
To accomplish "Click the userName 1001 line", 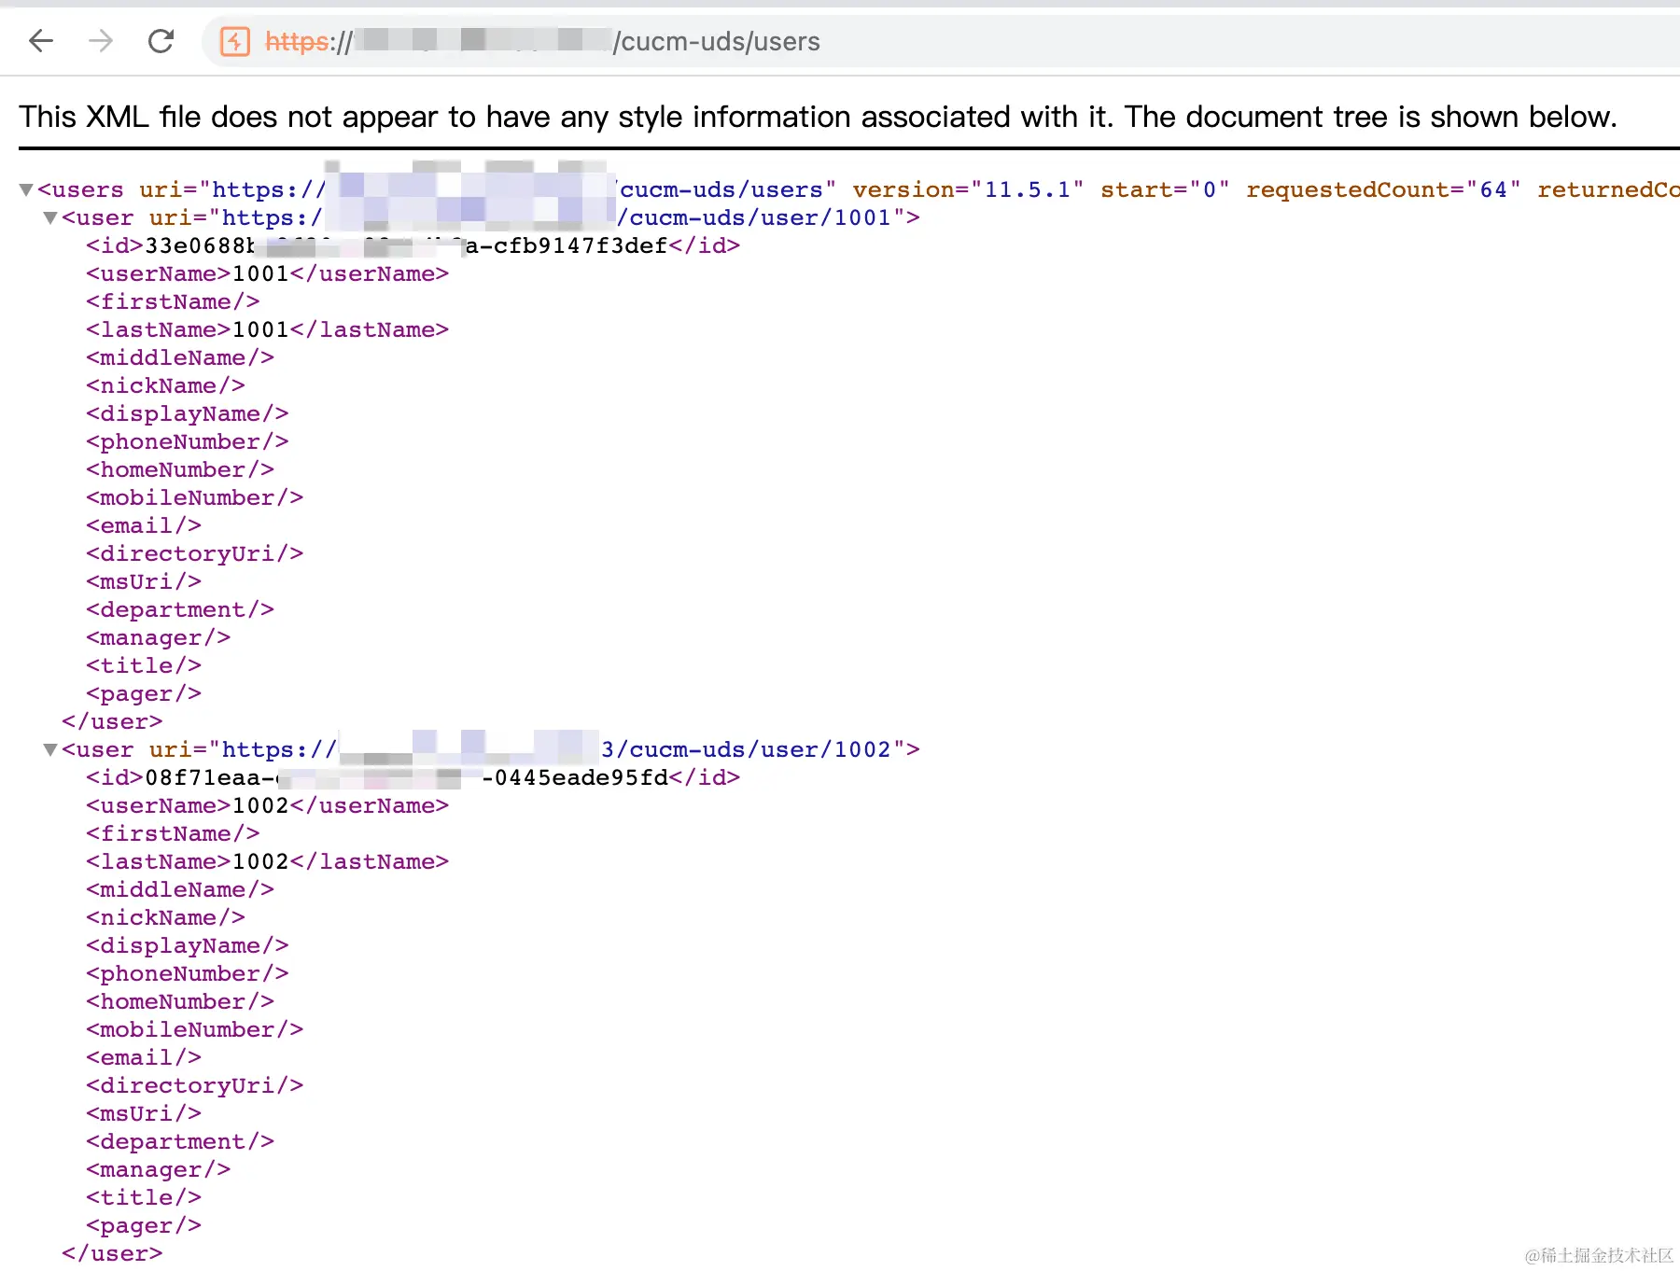I will pos(267,274).
